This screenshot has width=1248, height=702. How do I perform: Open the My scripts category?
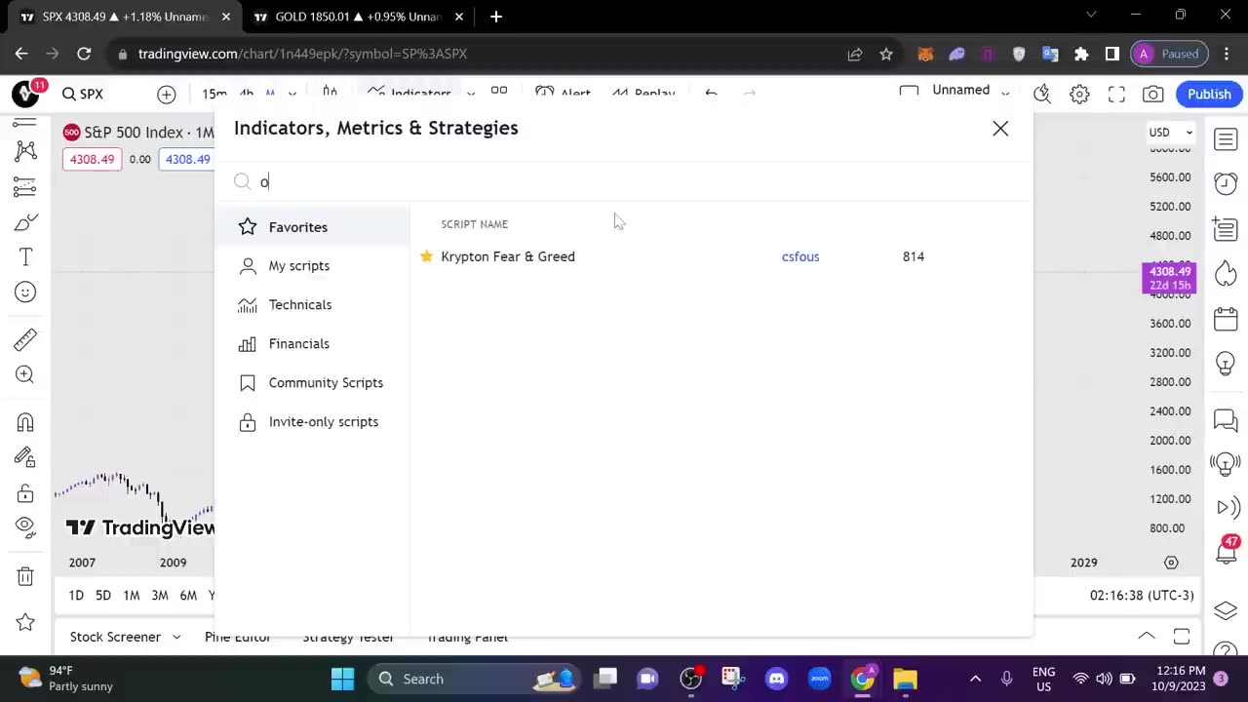pos(313,266)
